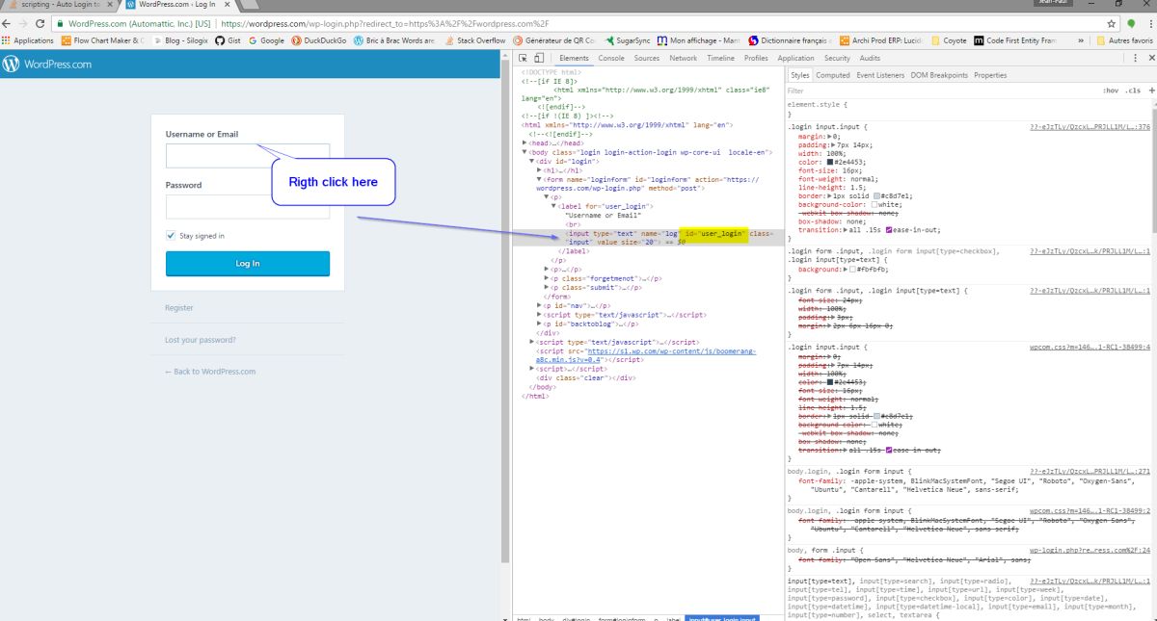Viewport: 1157px width, 621px height.
Task: Click the browser address bar URL
Action: coord(385,23)
